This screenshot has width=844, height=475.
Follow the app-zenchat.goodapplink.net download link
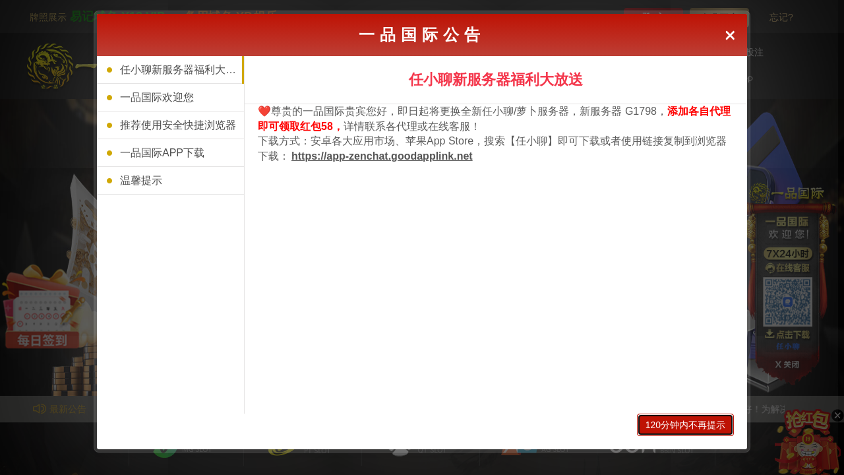pyautogui.click(x=382, y=156)
